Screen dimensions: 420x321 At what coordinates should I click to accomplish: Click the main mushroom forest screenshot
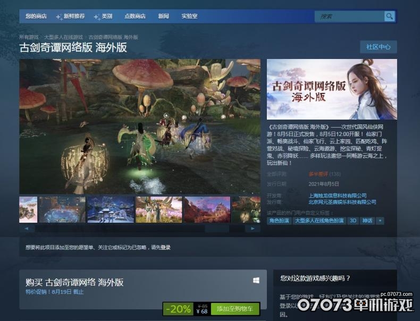[140, 126]
